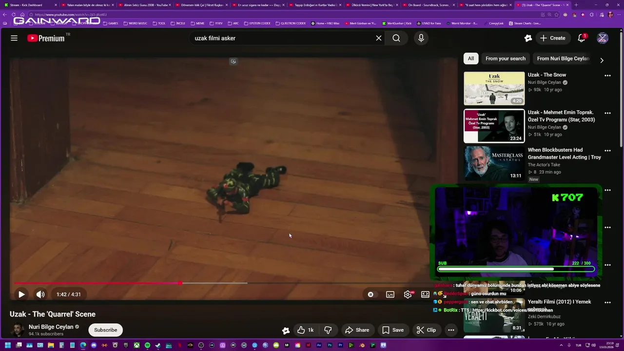This screenshot has width=624, height=351.
Task: Create a Clip from the video
Action: click(426, 330)
